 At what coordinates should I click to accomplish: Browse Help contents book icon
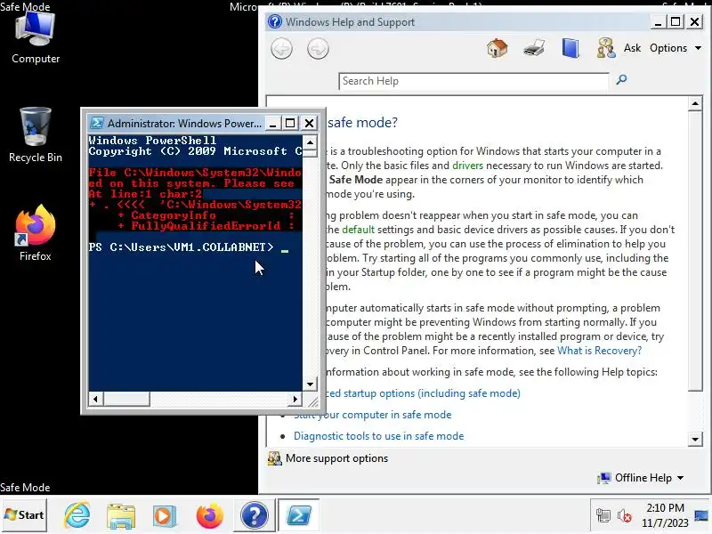570,48
